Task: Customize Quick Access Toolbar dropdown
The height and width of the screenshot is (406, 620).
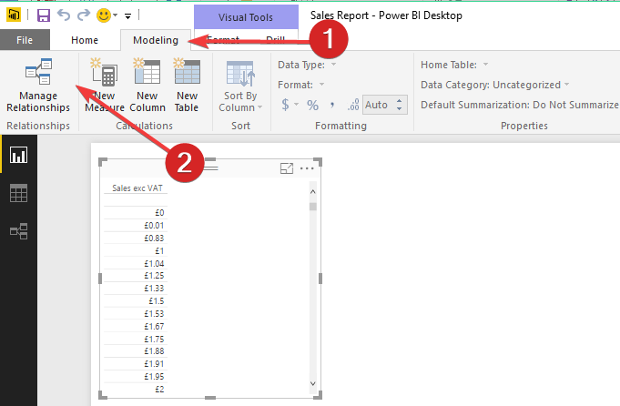Action: [x=127, y=15]
